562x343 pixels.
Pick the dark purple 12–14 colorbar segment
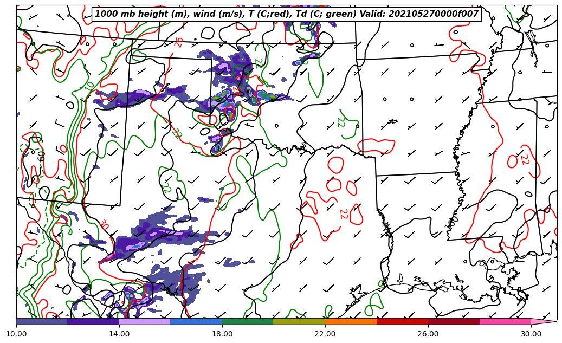tap(93, 321)
